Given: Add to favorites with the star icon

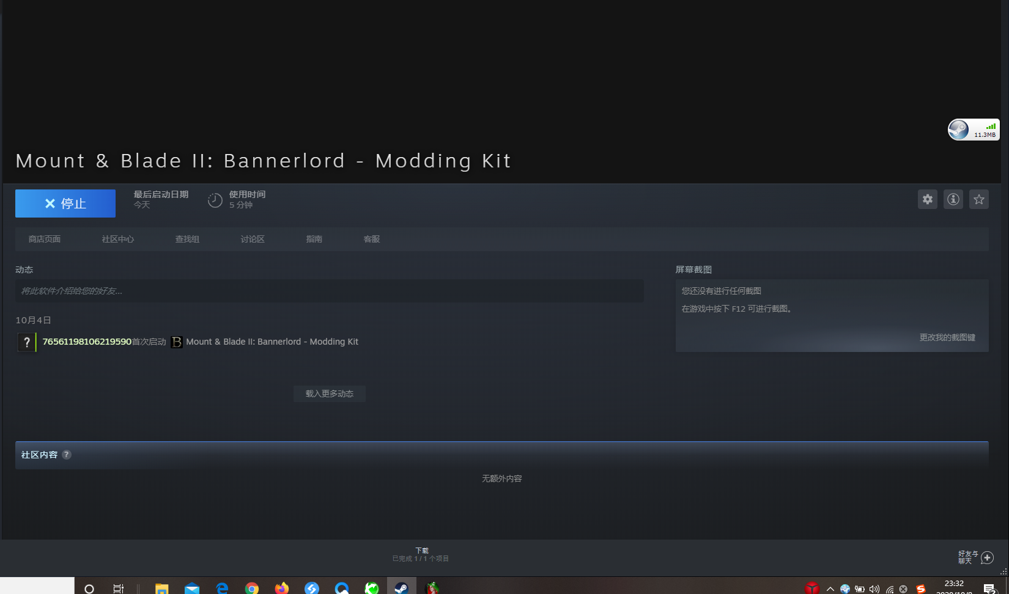Looking at the screenshot, I should click(979, 199).
